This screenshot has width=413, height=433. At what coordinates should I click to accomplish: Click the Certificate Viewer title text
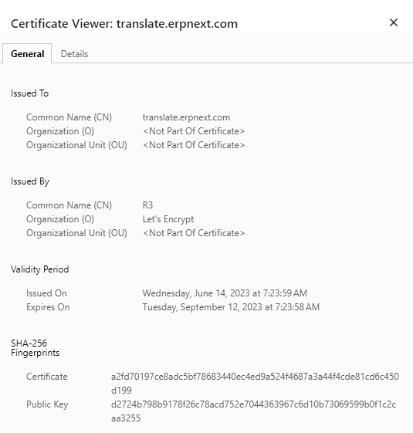pyautogui.click(x=124, y=24)
